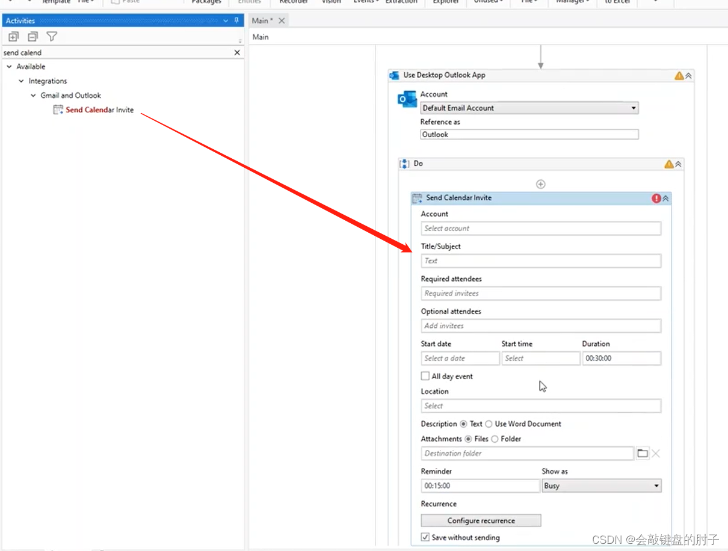Click the Collapse All icon in Activities panel
This screenshot has height=551, width=728.
click(x=32, y=37)
